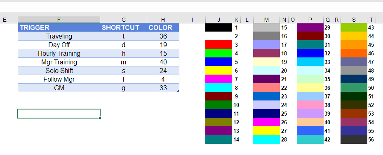Viewport: 383px width, 155px height.
Task: Click the pale yellow swatch numbered 19
Action: tap(266, 62)
